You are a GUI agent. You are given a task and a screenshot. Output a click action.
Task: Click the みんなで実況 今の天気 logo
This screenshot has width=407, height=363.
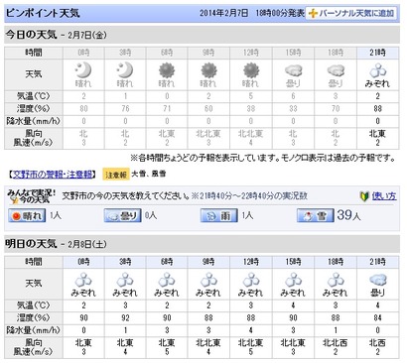pyautogui.click(x=32, y=196)
